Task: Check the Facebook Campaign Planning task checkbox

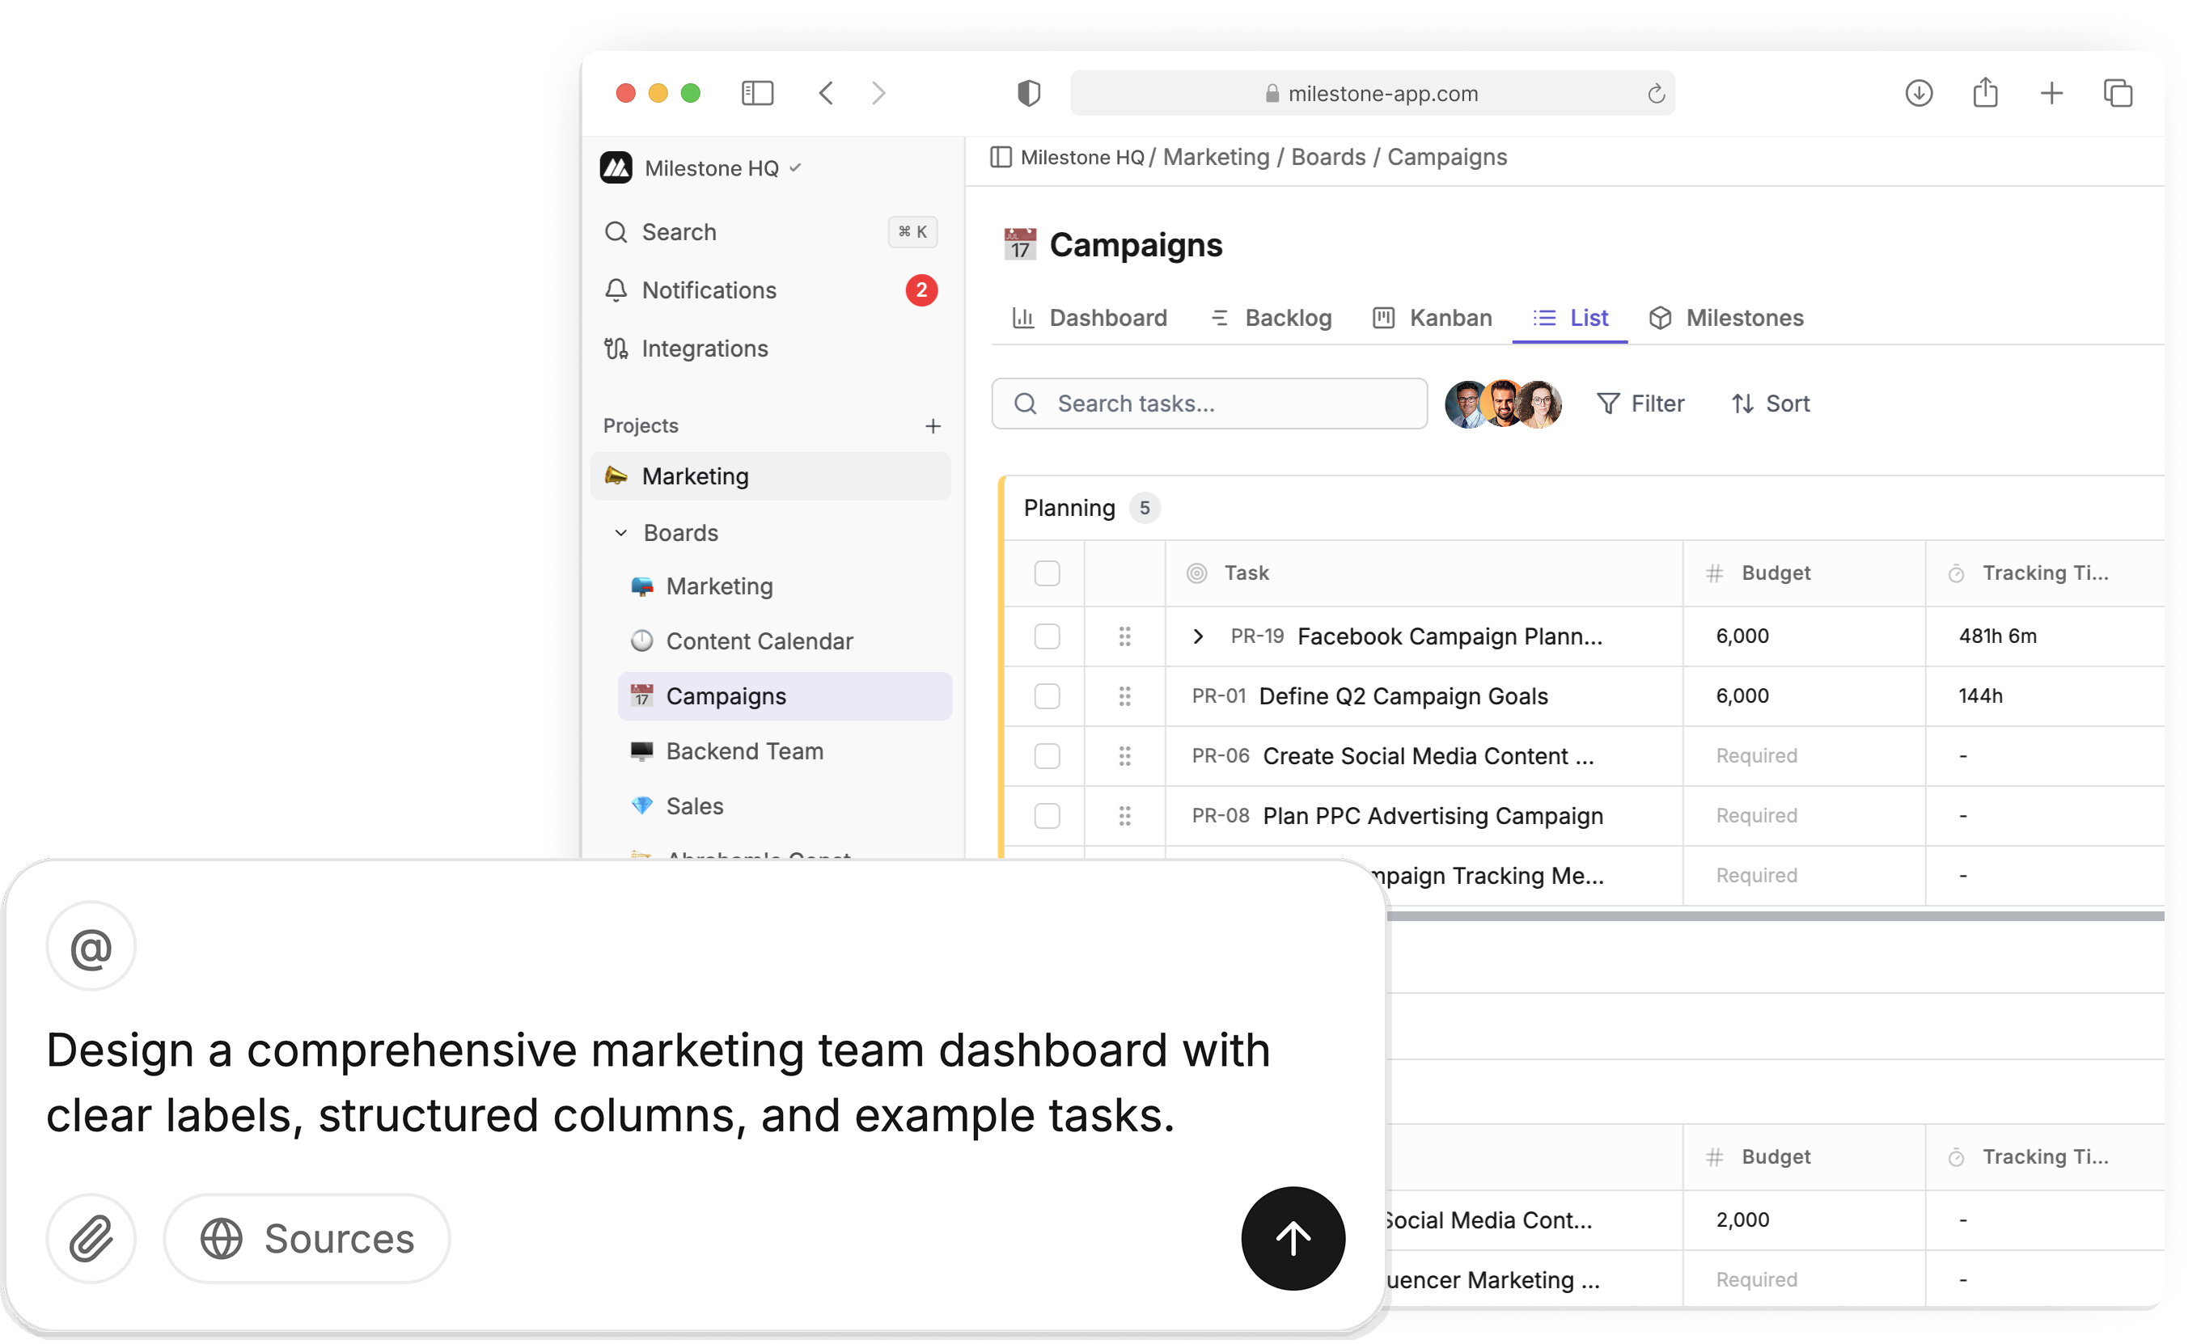Action: pyautogui.click(x=1046, y=636)
